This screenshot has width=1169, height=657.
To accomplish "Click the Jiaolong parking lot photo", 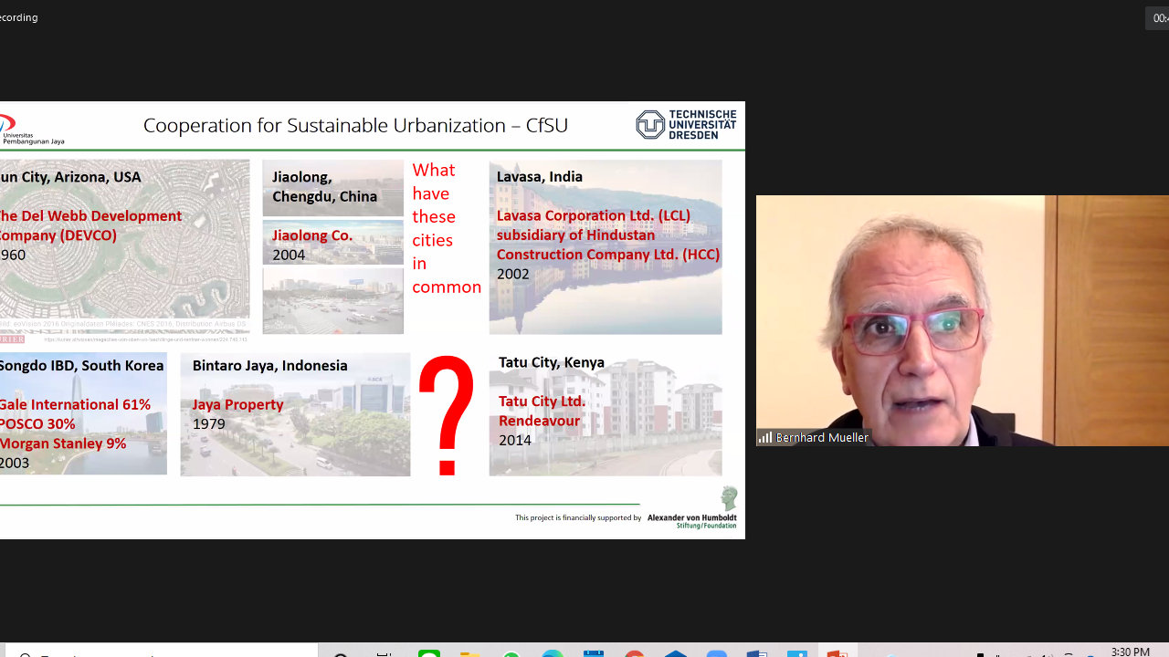I will (333, 299).
